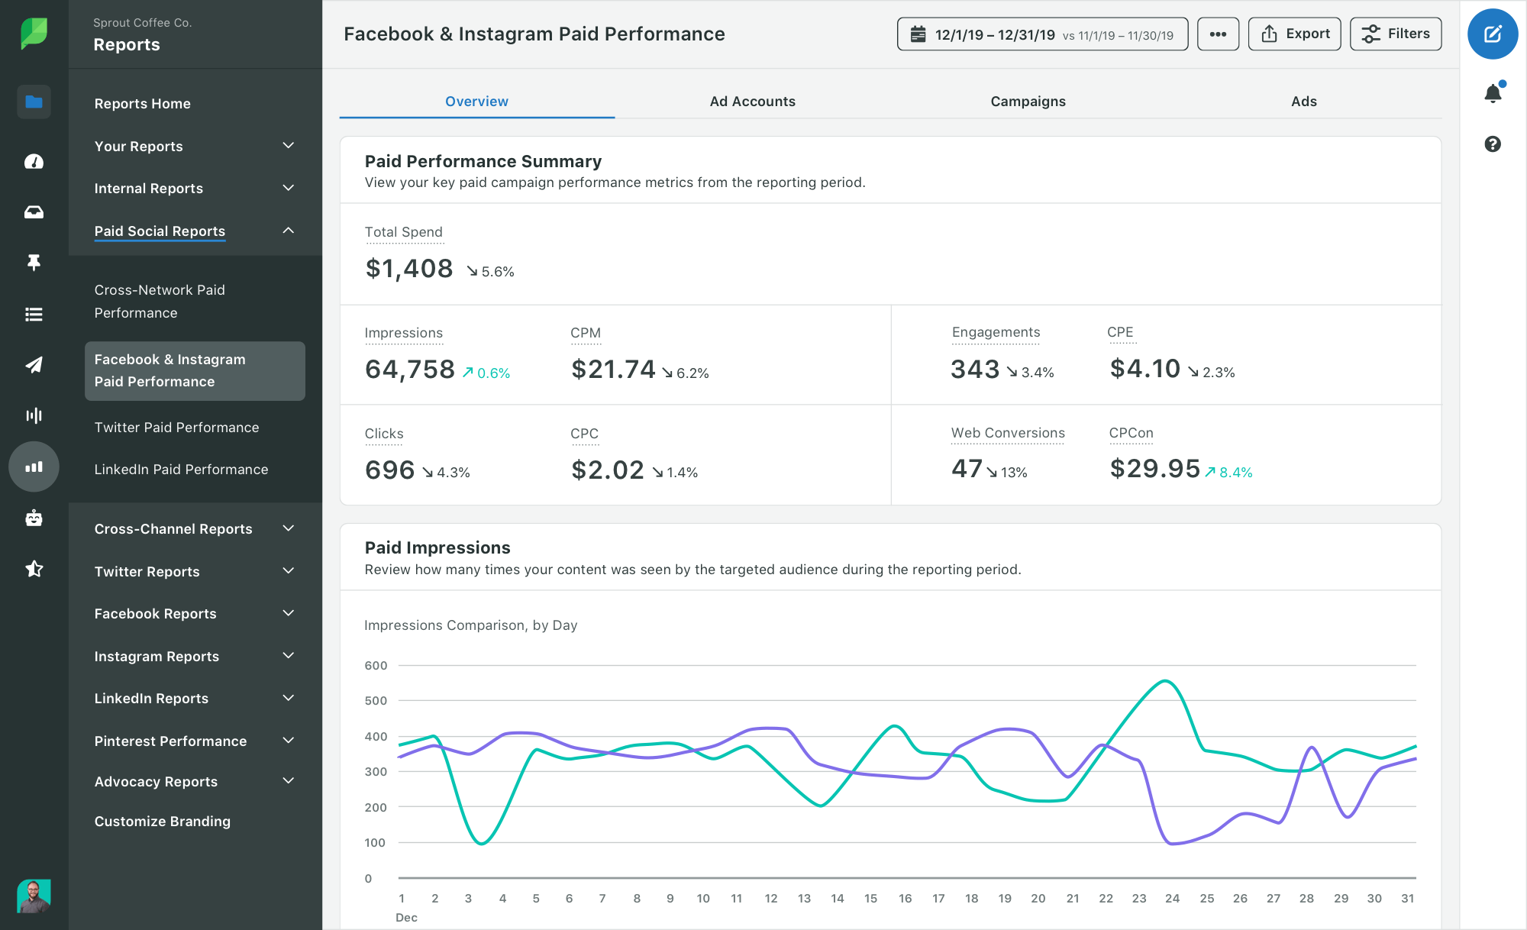Open the user profile avatar
Screen dimensions: 1527x930
pos(34,896)
